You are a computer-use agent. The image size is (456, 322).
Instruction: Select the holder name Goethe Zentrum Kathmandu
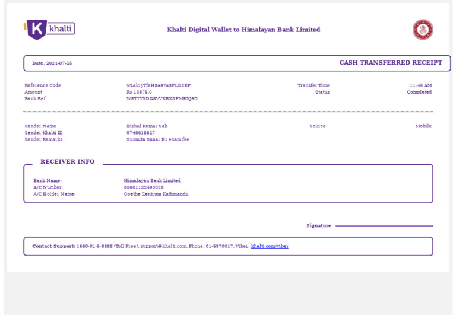tap(156, 194)
